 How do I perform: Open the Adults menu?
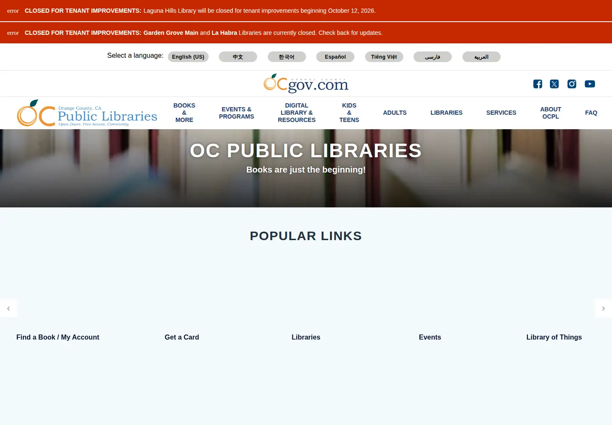coord(395,113)
